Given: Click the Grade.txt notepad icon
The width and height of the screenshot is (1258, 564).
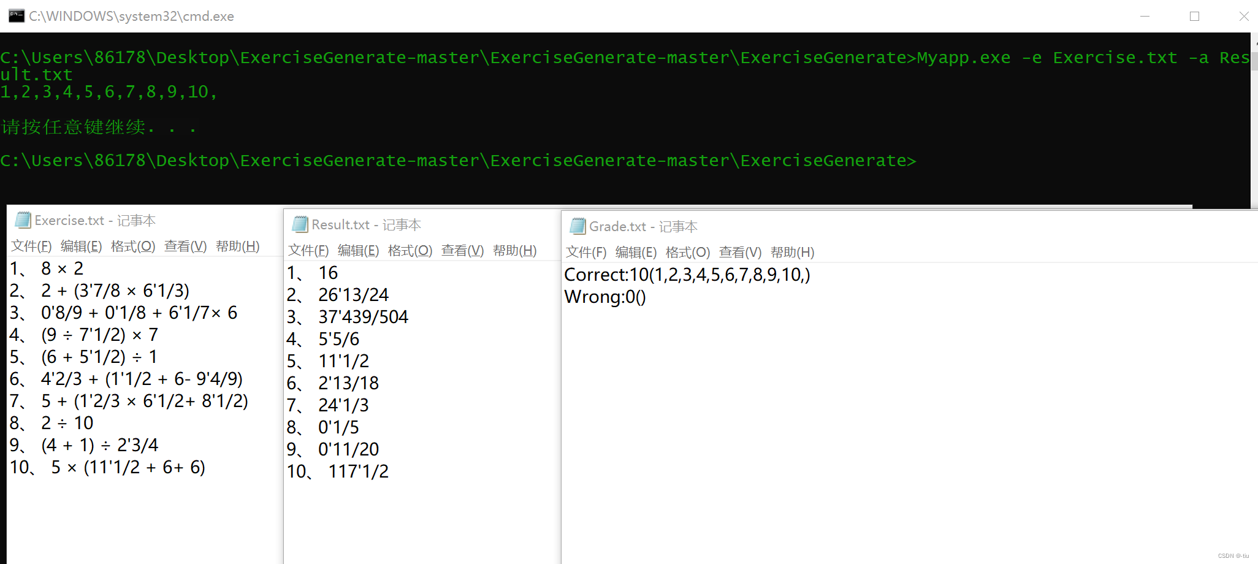Looking at the screenshot, I should [x=578, y=226].
